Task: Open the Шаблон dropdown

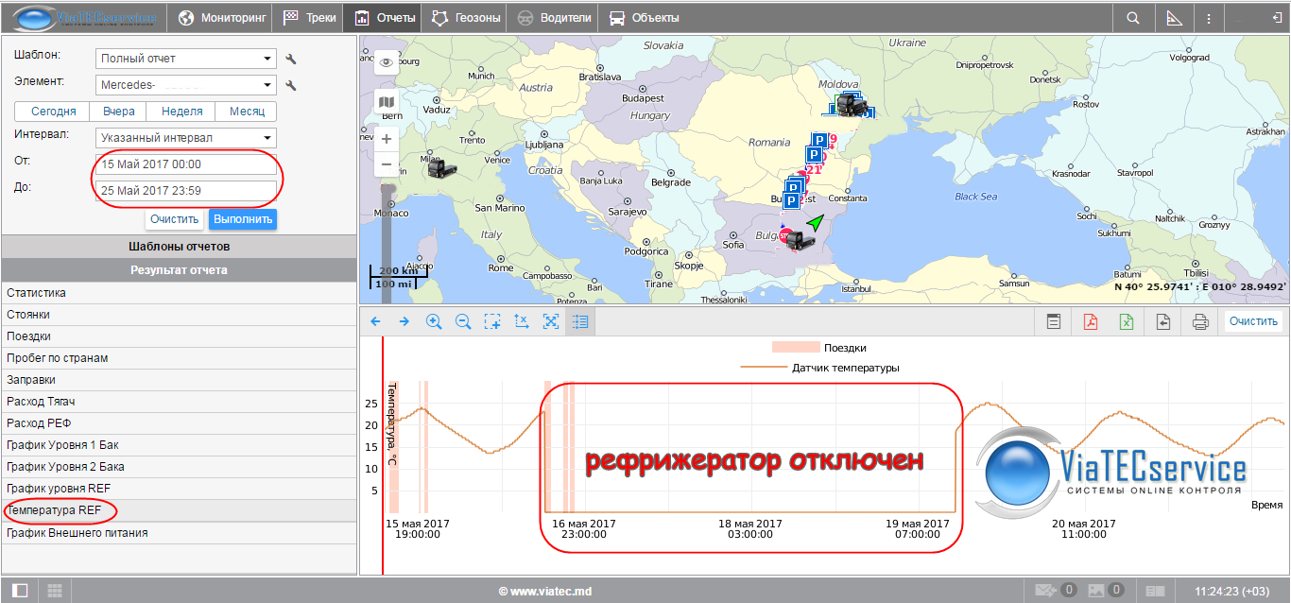Action: [186, 59]
